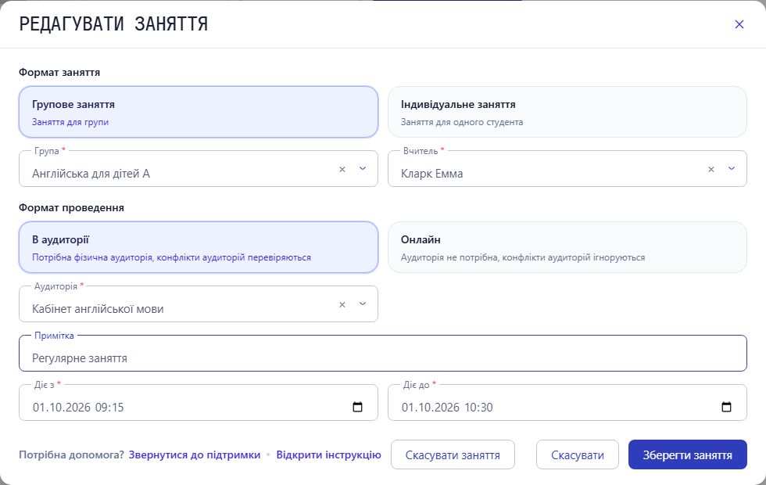Click the Скасувати заняття button

click(453, 454)
